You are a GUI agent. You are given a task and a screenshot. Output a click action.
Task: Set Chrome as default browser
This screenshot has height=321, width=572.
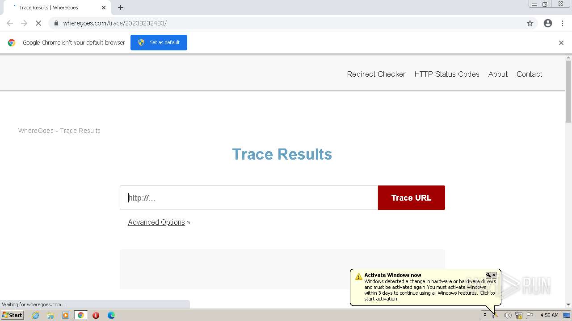(159, 42)
